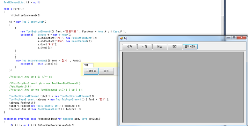Click 'Keys.Alt | Keys.P' in code
This screenshot has width=248, height=126.
pyautogui.click(x=110, y=31)
